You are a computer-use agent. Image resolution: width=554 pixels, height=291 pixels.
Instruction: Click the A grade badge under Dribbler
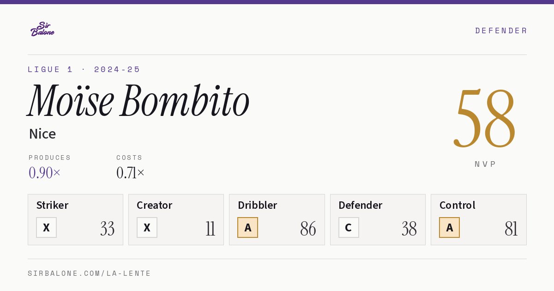pyautogui.click(x=247, y=227)
